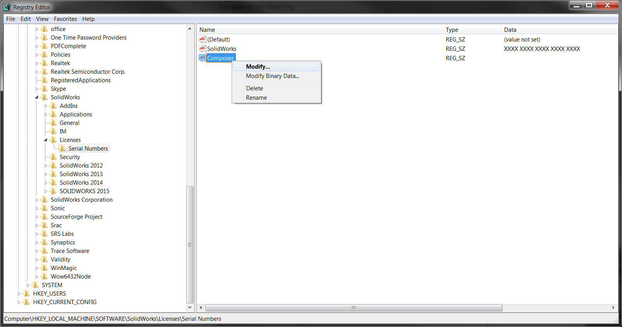Image resolution: width=622 pixels, height=327 pixels.
Task: Choose Modify... from the context menu
Action: pos(277,67)
